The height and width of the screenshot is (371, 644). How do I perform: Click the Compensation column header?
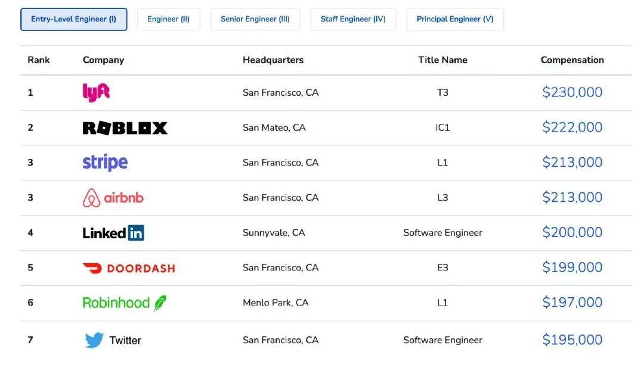pyautogui.click(x=572, y=60)
